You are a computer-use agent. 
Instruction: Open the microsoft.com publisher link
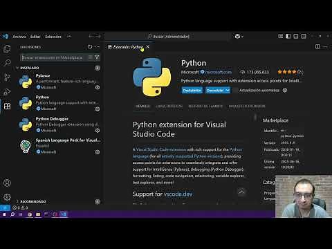tap(219, 72)
